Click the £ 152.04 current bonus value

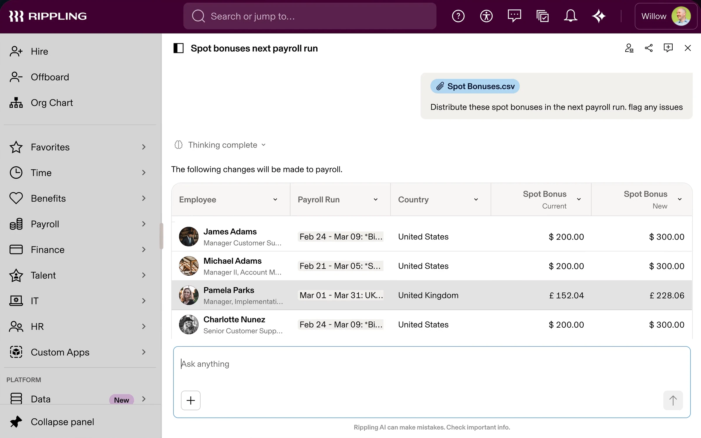566,295
